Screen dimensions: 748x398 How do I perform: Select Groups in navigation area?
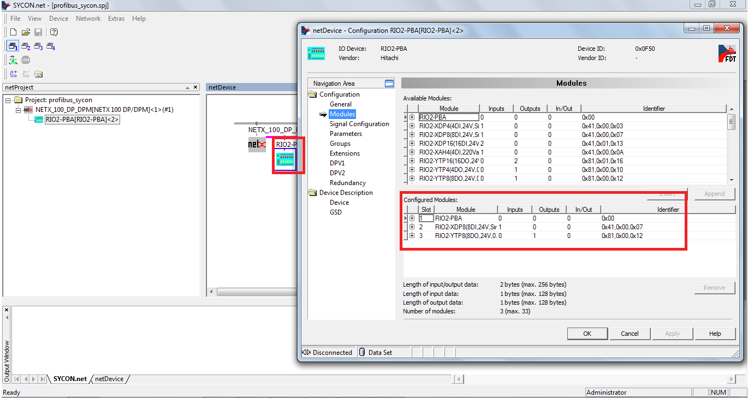tap(340, 144)
